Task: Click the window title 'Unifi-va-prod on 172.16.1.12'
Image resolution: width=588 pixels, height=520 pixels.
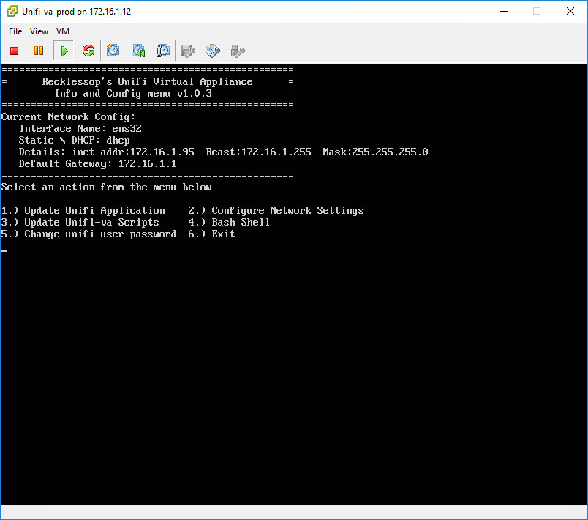Action: [77, 12]
